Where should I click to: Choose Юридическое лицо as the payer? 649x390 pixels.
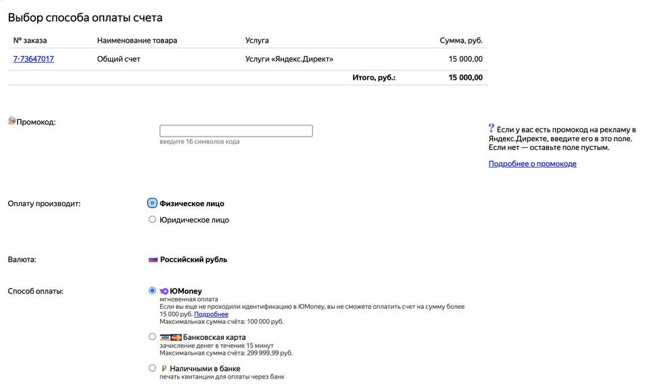click(152, 220)
